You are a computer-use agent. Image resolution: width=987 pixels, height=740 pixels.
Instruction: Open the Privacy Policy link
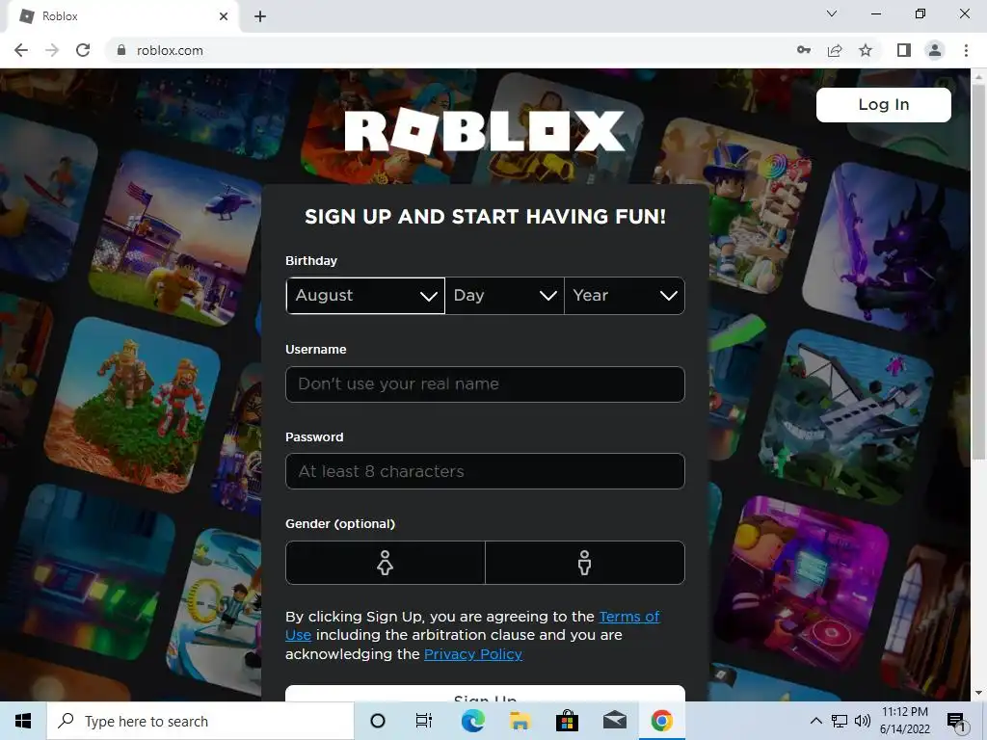tap(472, 654)
